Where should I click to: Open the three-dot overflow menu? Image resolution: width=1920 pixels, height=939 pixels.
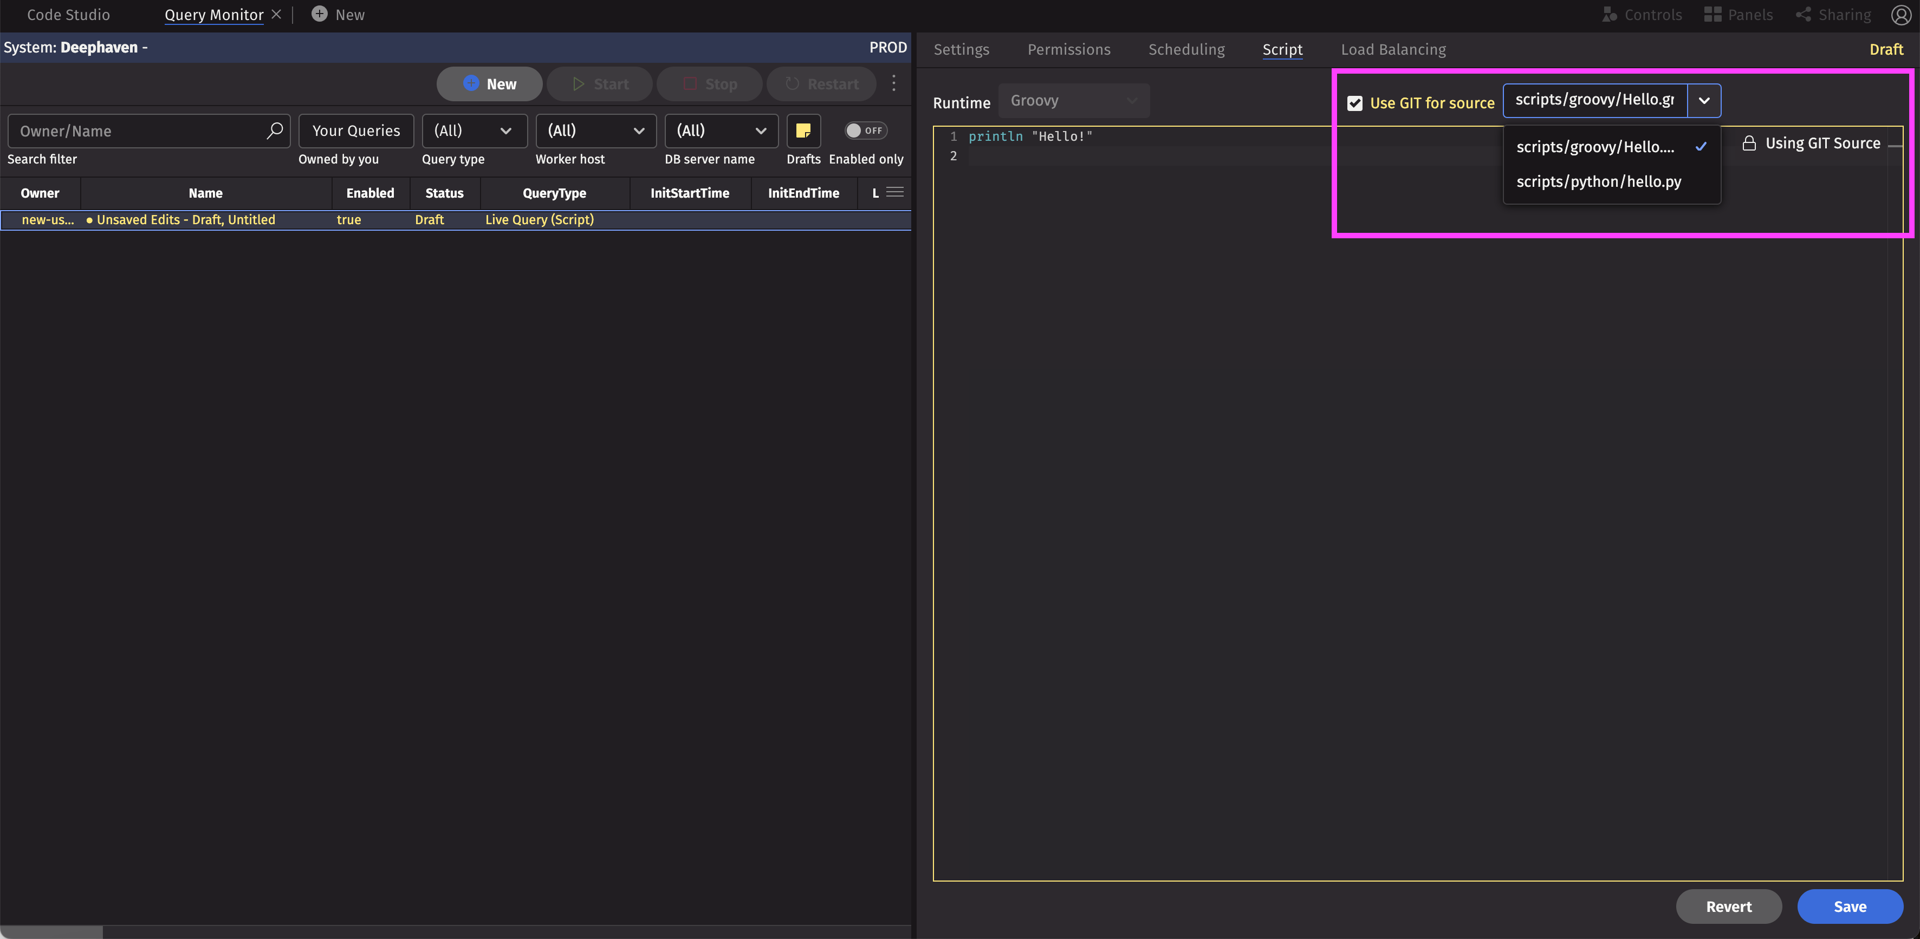pos(894,83)
